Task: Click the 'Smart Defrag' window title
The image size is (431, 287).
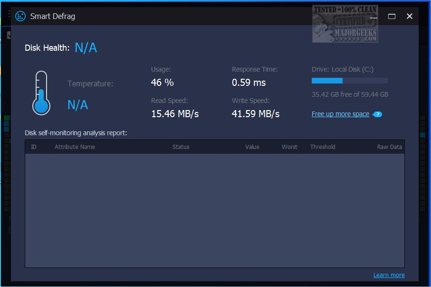Action: tap(52, 17)
